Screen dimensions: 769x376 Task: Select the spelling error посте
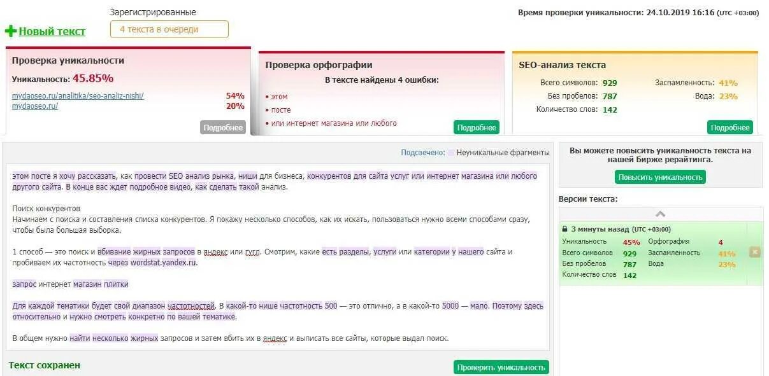coord(281,109)
